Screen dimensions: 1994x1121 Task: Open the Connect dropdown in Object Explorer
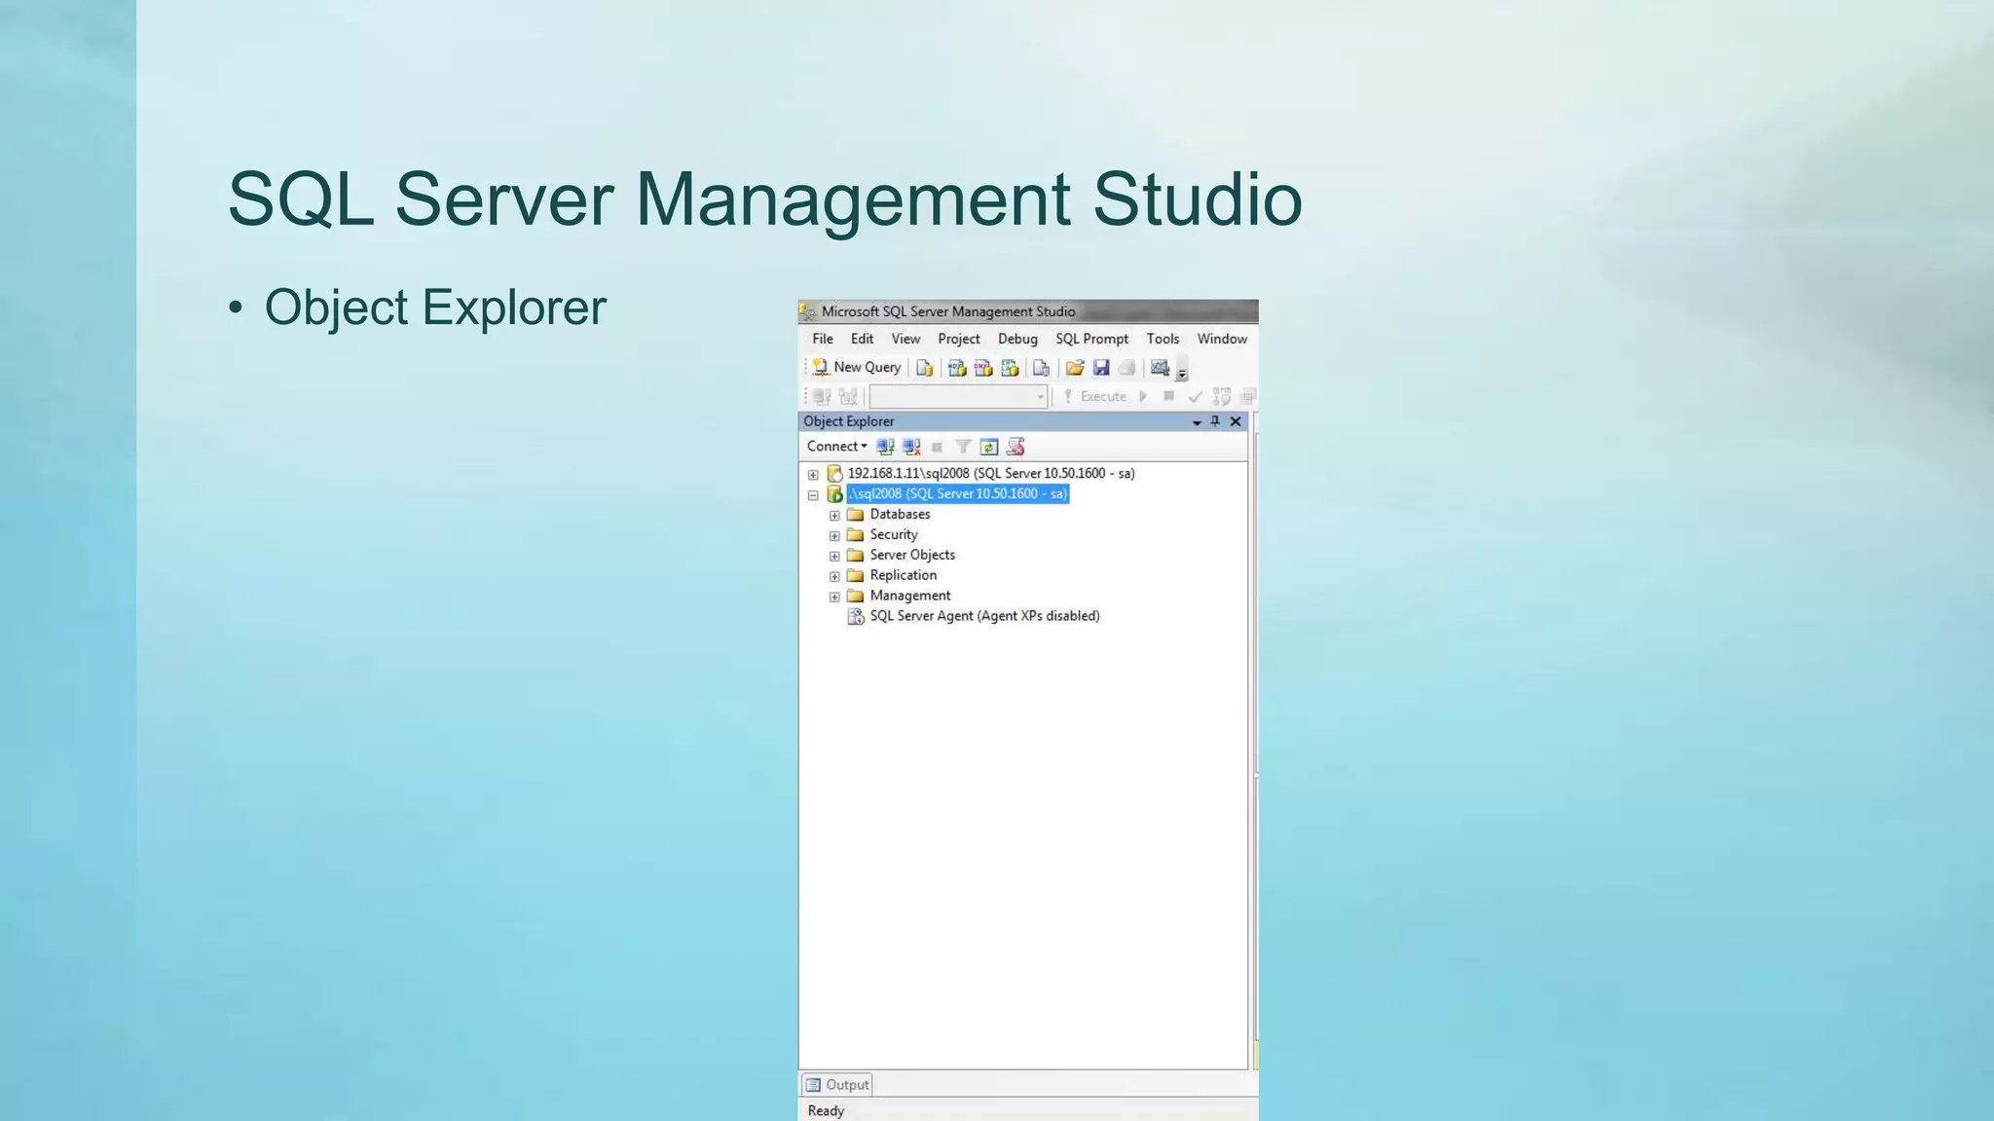point(836,447)
